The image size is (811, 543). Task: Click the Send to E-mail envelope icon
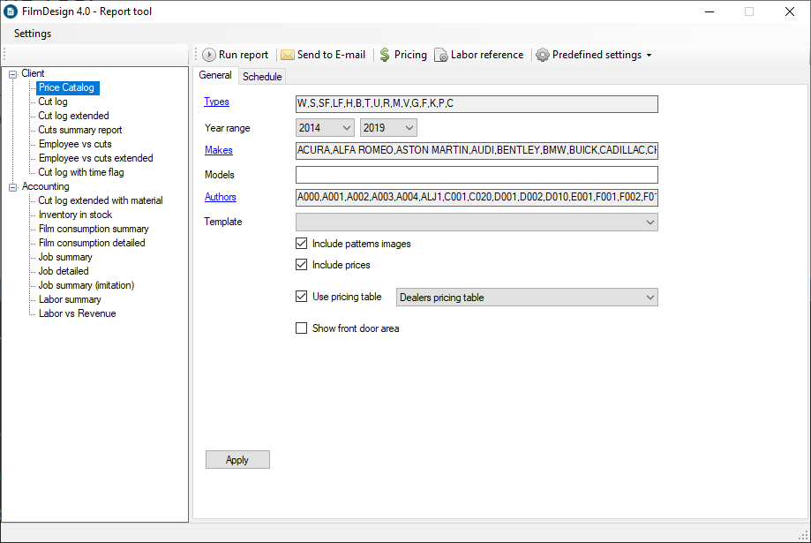tap(288, 55)
